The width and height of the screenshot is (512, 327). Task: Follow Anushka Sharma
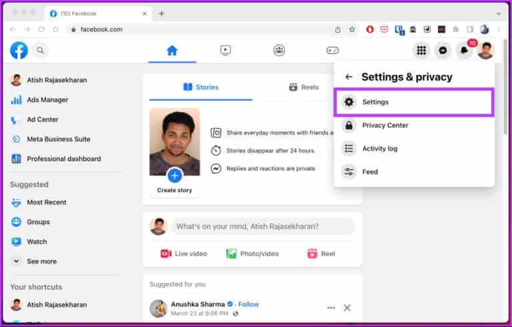point(249,304)
